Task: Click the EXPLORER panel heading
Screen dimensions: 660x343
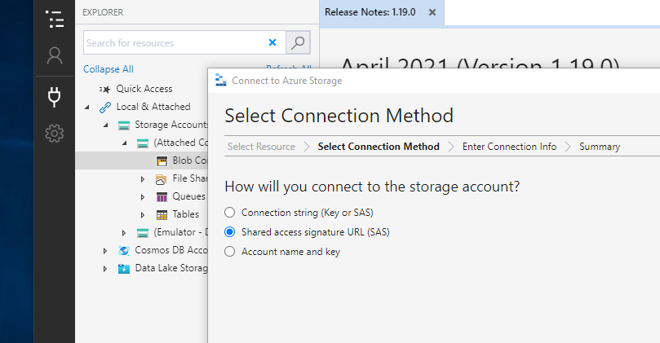Action: (x=103, y=12)
